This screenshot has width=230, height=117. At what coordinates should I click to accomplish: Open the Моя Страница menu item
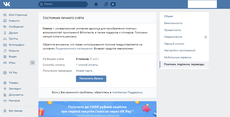[x=18, y=15]
